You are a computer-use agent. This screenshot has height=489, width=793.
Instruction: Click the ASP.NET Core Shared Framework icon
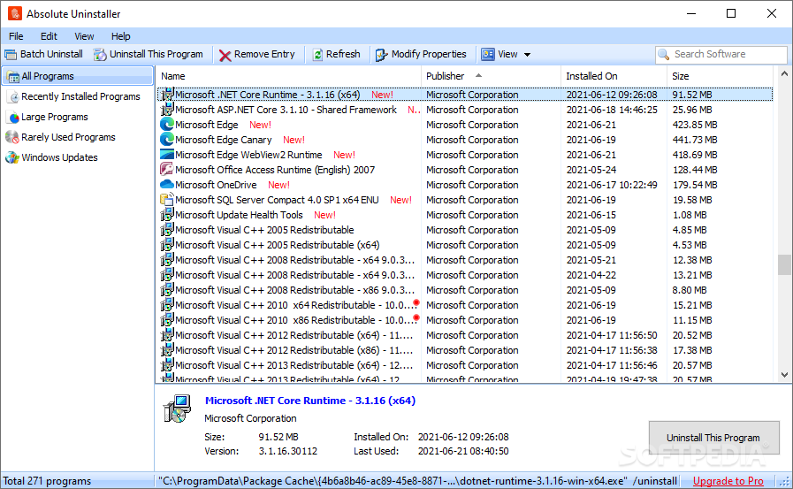(x=167, y=110)
